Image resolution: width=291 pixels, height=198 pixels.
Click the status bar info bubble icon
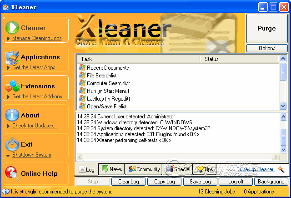pyautogui.click(x=6, y=192)
